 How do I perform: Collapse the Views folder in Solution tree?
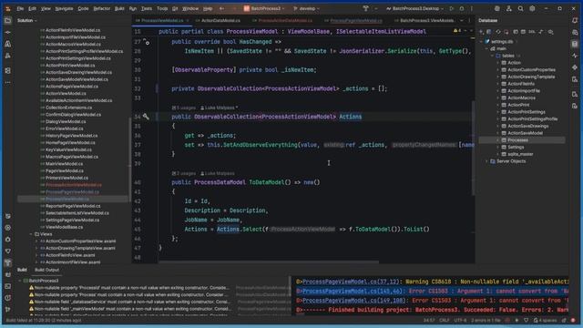pos(31,234)
